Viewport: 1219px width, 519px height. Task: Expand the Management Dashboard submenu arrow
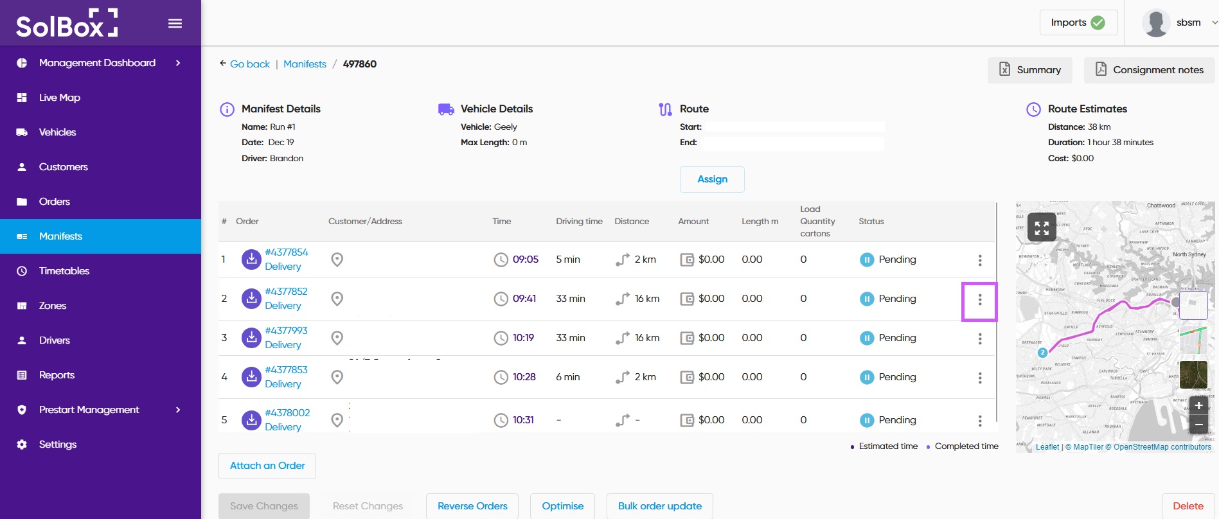pos(178,63)
